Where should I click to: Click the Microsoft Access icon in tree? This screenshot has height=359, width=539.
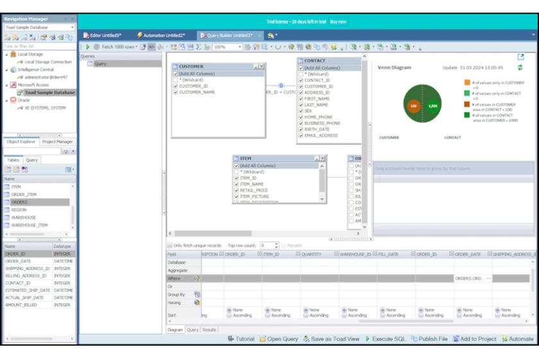click(13, 85)
